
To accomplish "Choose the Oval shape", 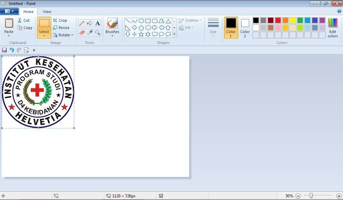I will pyautogui.click(x=141, y=21).
